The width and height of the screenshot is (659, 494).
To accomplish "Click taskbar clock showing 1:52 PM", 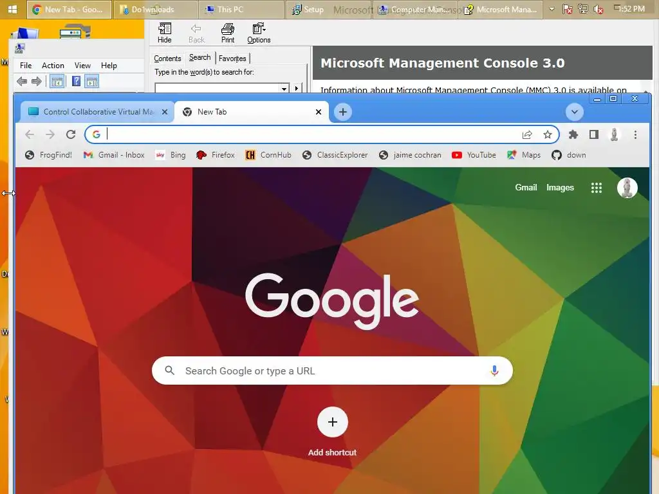I will tap(629, 9).
